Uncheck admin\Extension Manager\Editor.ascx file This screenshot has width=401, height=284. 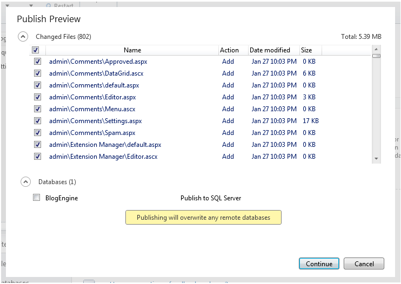click(x=38, y=156)
